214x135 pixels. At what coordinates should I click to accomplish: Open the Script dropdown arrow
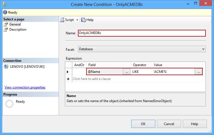tap(77, 20)
